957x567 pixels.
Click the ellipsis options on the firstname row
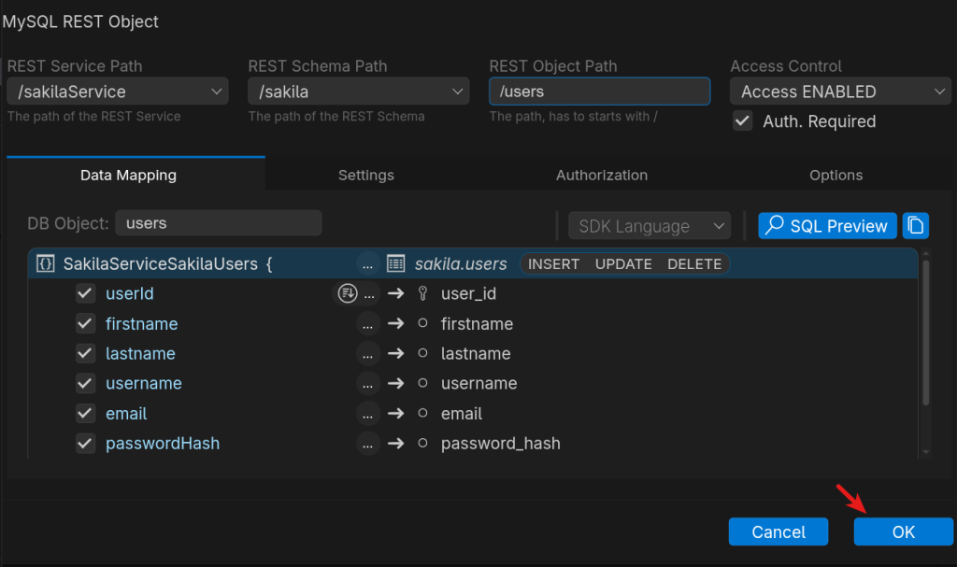tap(368, 324)
